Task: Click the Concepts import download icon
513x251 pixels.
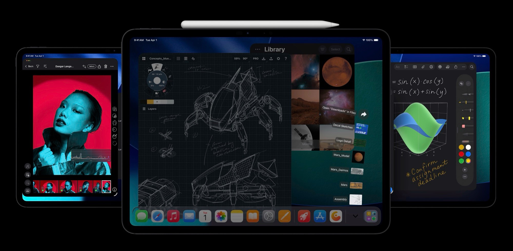Action: tap(263, 59)
